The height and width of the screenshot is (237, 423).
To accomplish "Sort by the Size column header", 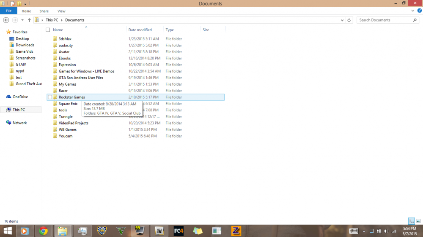I will pyautogui.click(x=206, y=30).
